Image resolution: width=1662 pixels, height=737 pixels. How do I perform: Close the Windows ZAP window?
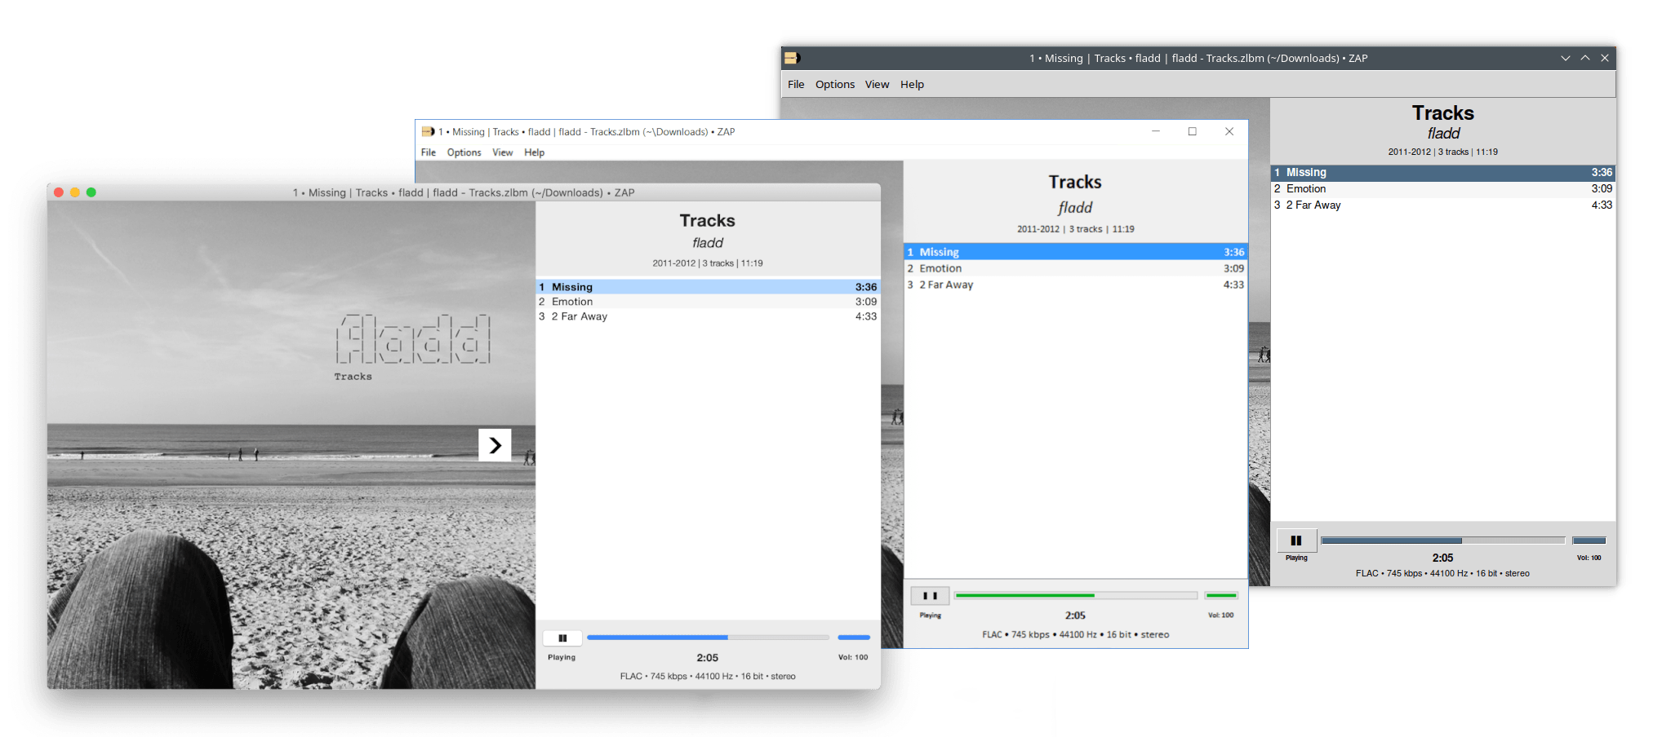(x=1229, y=131)
